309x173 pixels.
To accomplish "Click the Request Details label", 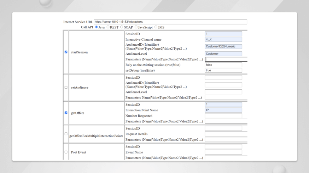I will tap(136, 134).
